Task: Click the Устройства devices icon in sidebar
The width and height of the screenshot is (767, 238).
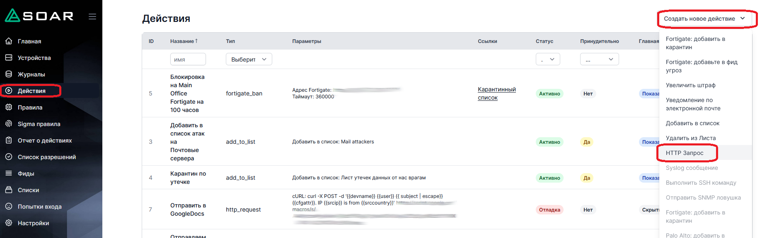Action: point(9,58)
